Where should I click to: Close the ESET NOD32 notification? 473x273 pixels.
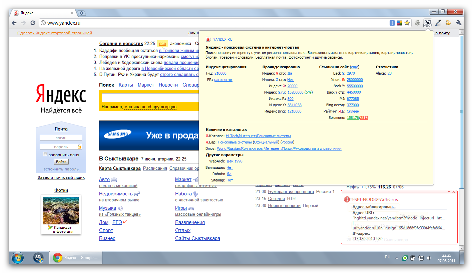click(x=454, y=192)
